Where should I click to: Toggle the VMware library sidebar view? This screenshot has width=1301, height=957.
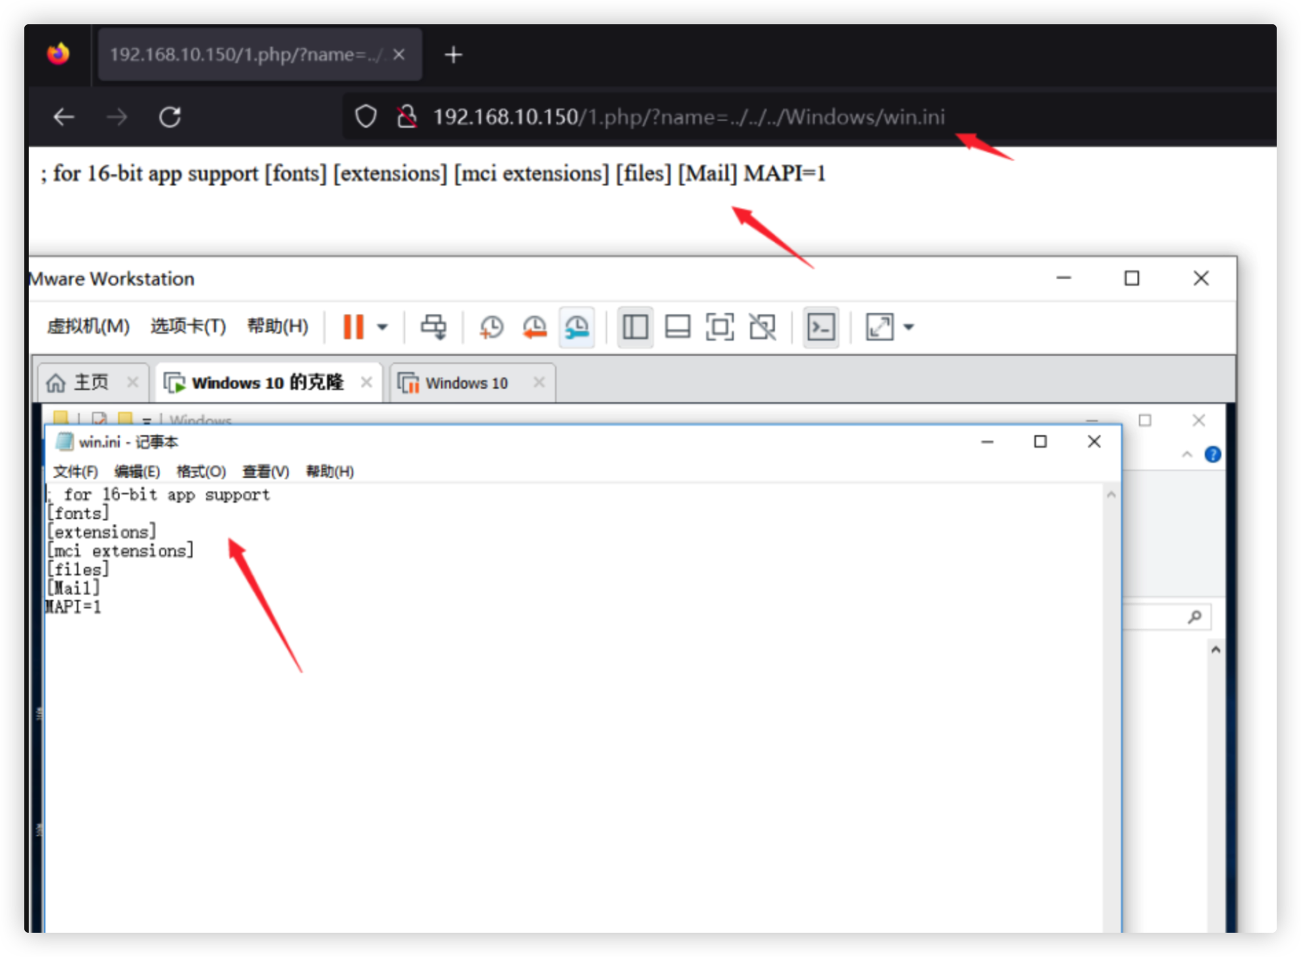coord(635,327)
